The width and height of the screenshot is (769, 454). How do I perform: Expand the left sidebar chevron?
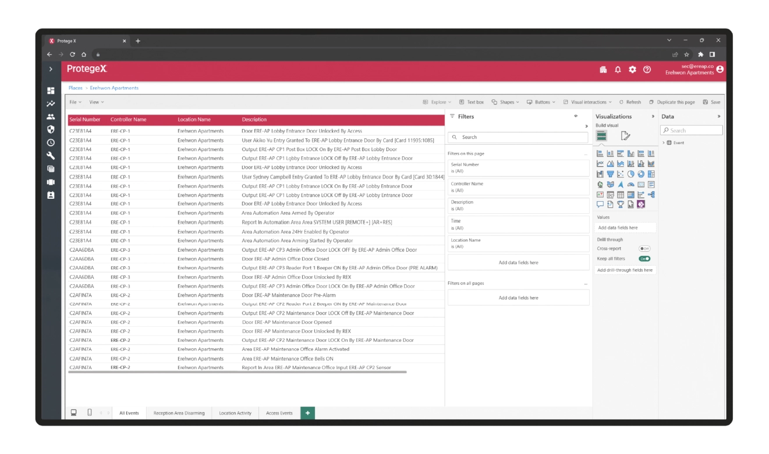tap(51, 69)
